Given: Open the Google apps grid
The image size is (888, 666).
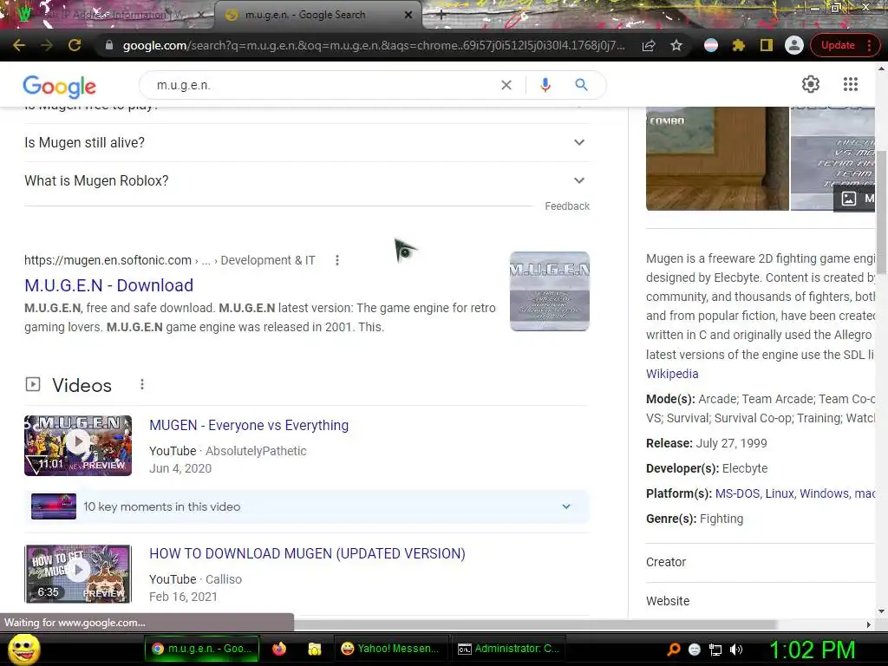Looking at the screenshot, I should pyautogui.click(x=851, y=84).
